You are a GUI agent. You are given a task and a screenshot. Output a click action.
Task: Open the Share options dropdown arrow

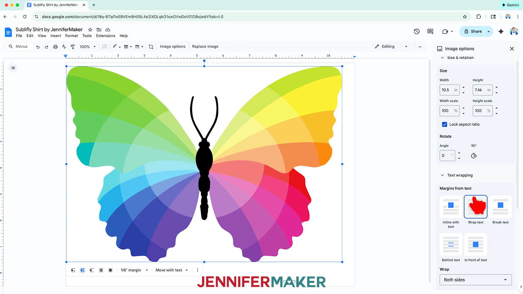pos(489,31)
